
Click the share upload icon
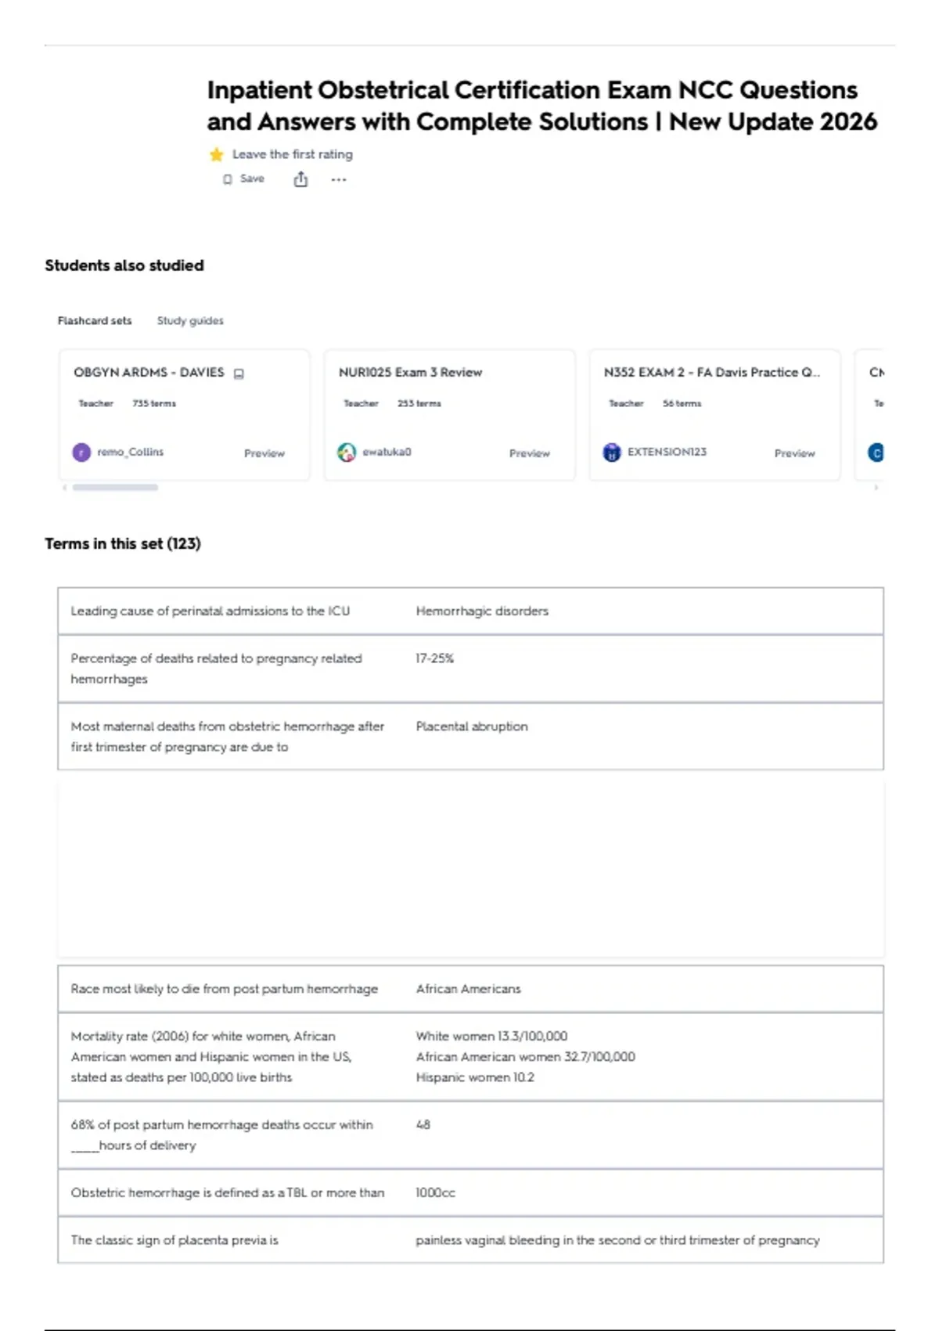click(300, 180)
